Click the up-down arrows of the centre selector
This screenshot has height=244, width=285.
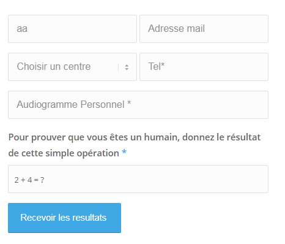point(127,67)
